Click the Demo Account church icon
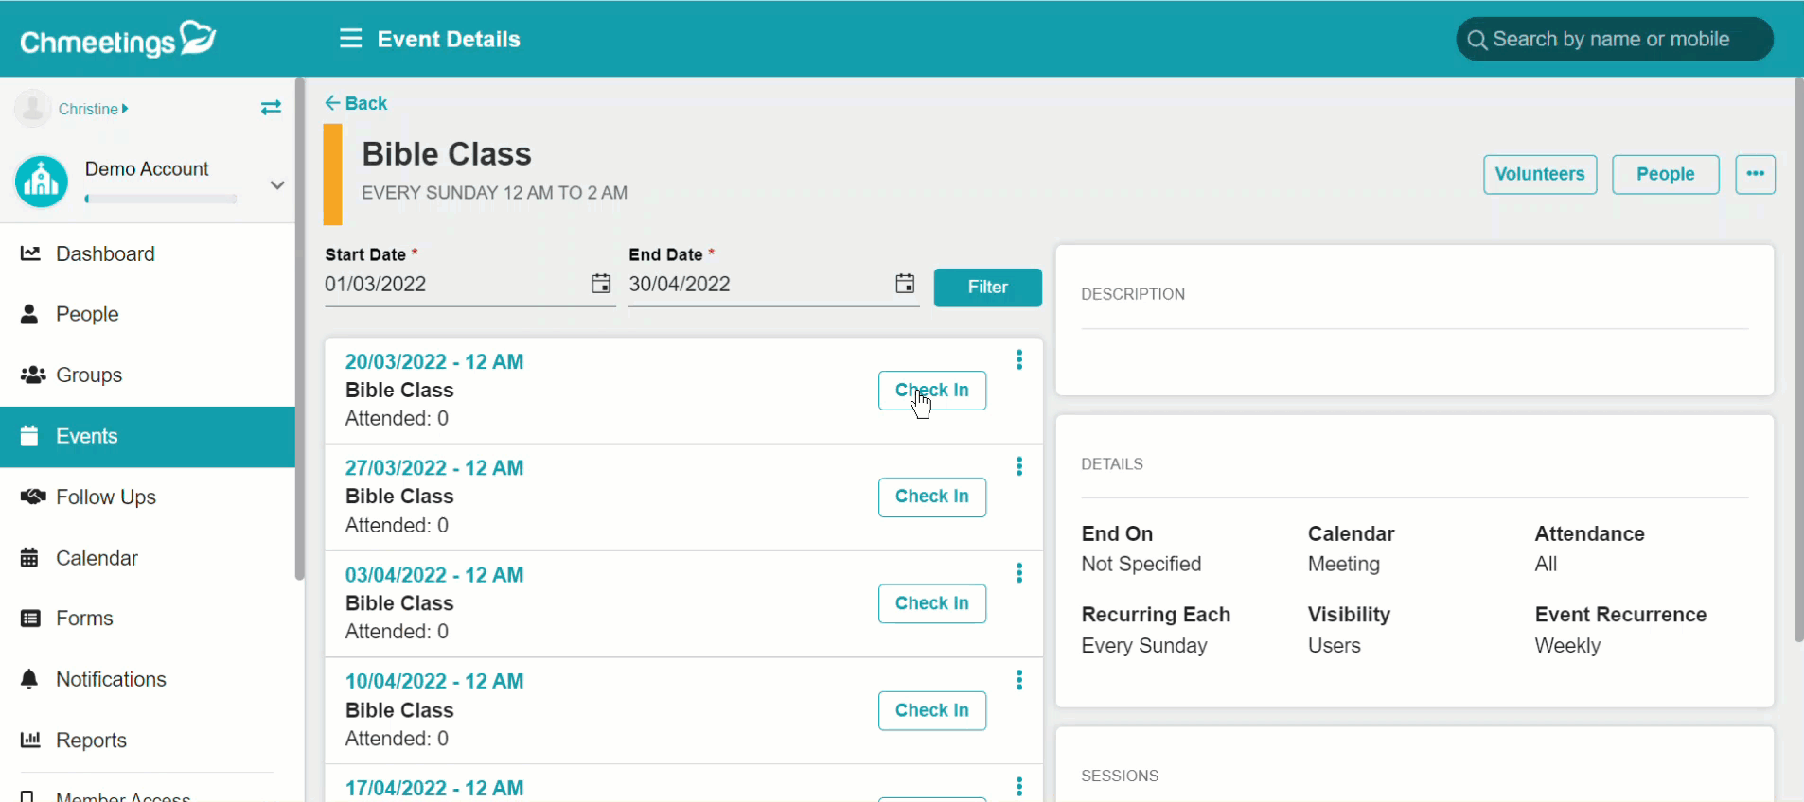The width and height of the screenshot is (1804, 802). pos(42,182)
